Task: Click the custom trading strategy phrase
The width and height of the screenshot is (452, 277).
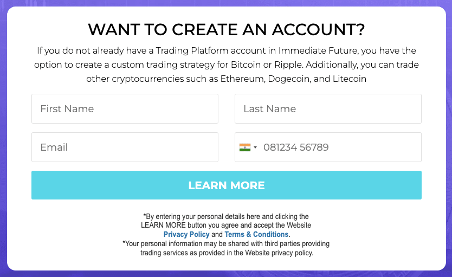Action: (x=163, y=65)
